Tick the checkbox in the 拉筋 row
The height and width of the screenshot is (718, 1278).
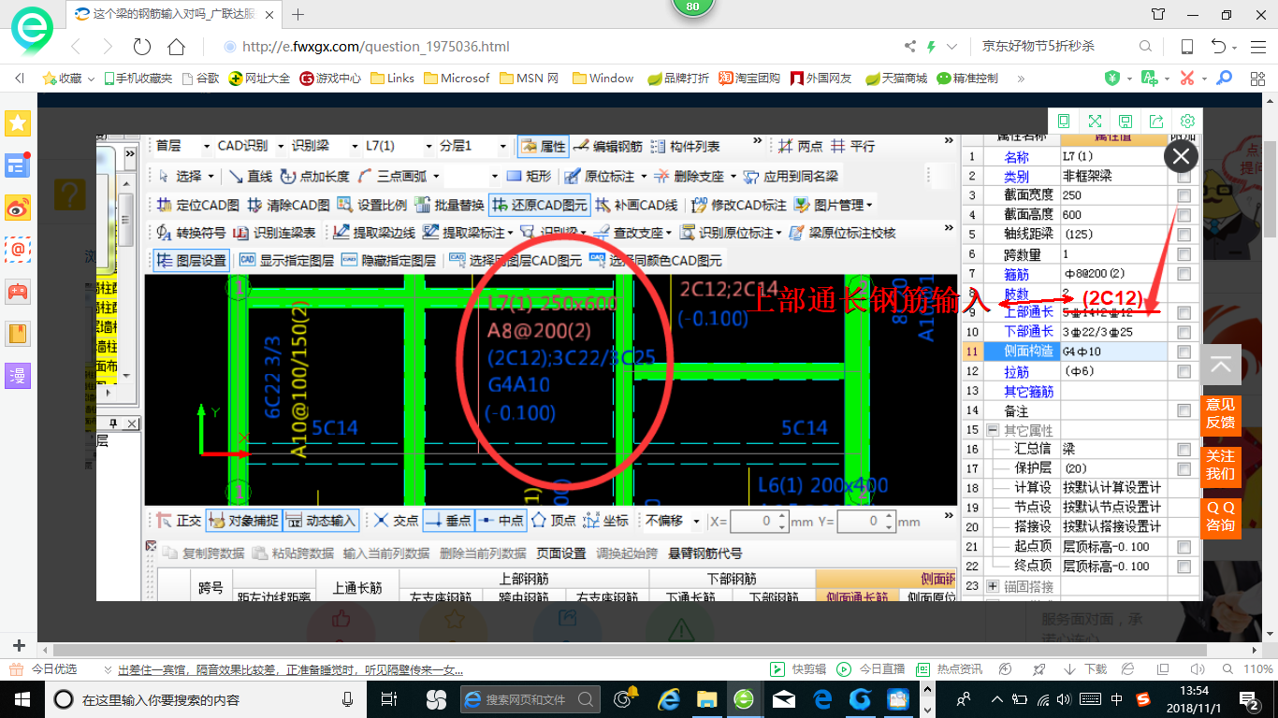[1184, 372]
